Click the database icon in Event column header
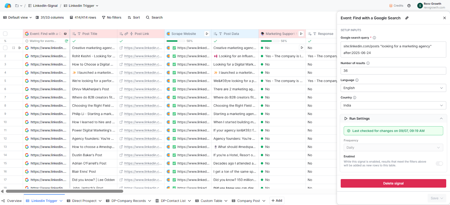This screenshot has height=205, width=450. (x=65, y=34)
